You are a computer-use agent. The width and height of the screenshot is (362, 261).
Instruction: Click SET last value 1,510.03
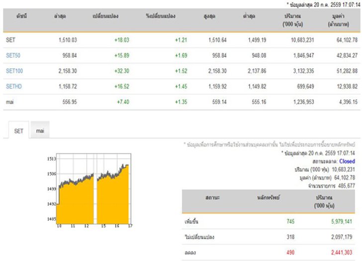[x=68, y=40]
